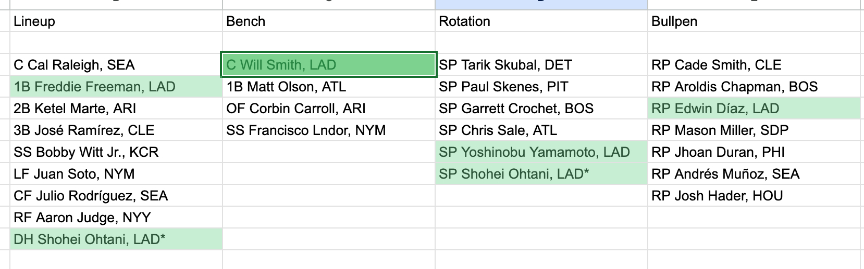Click the DH Shohei Ohtani, LAD cell
This screenshot has width=864, height=269.
pyautogui.click(x=116, y=239)
